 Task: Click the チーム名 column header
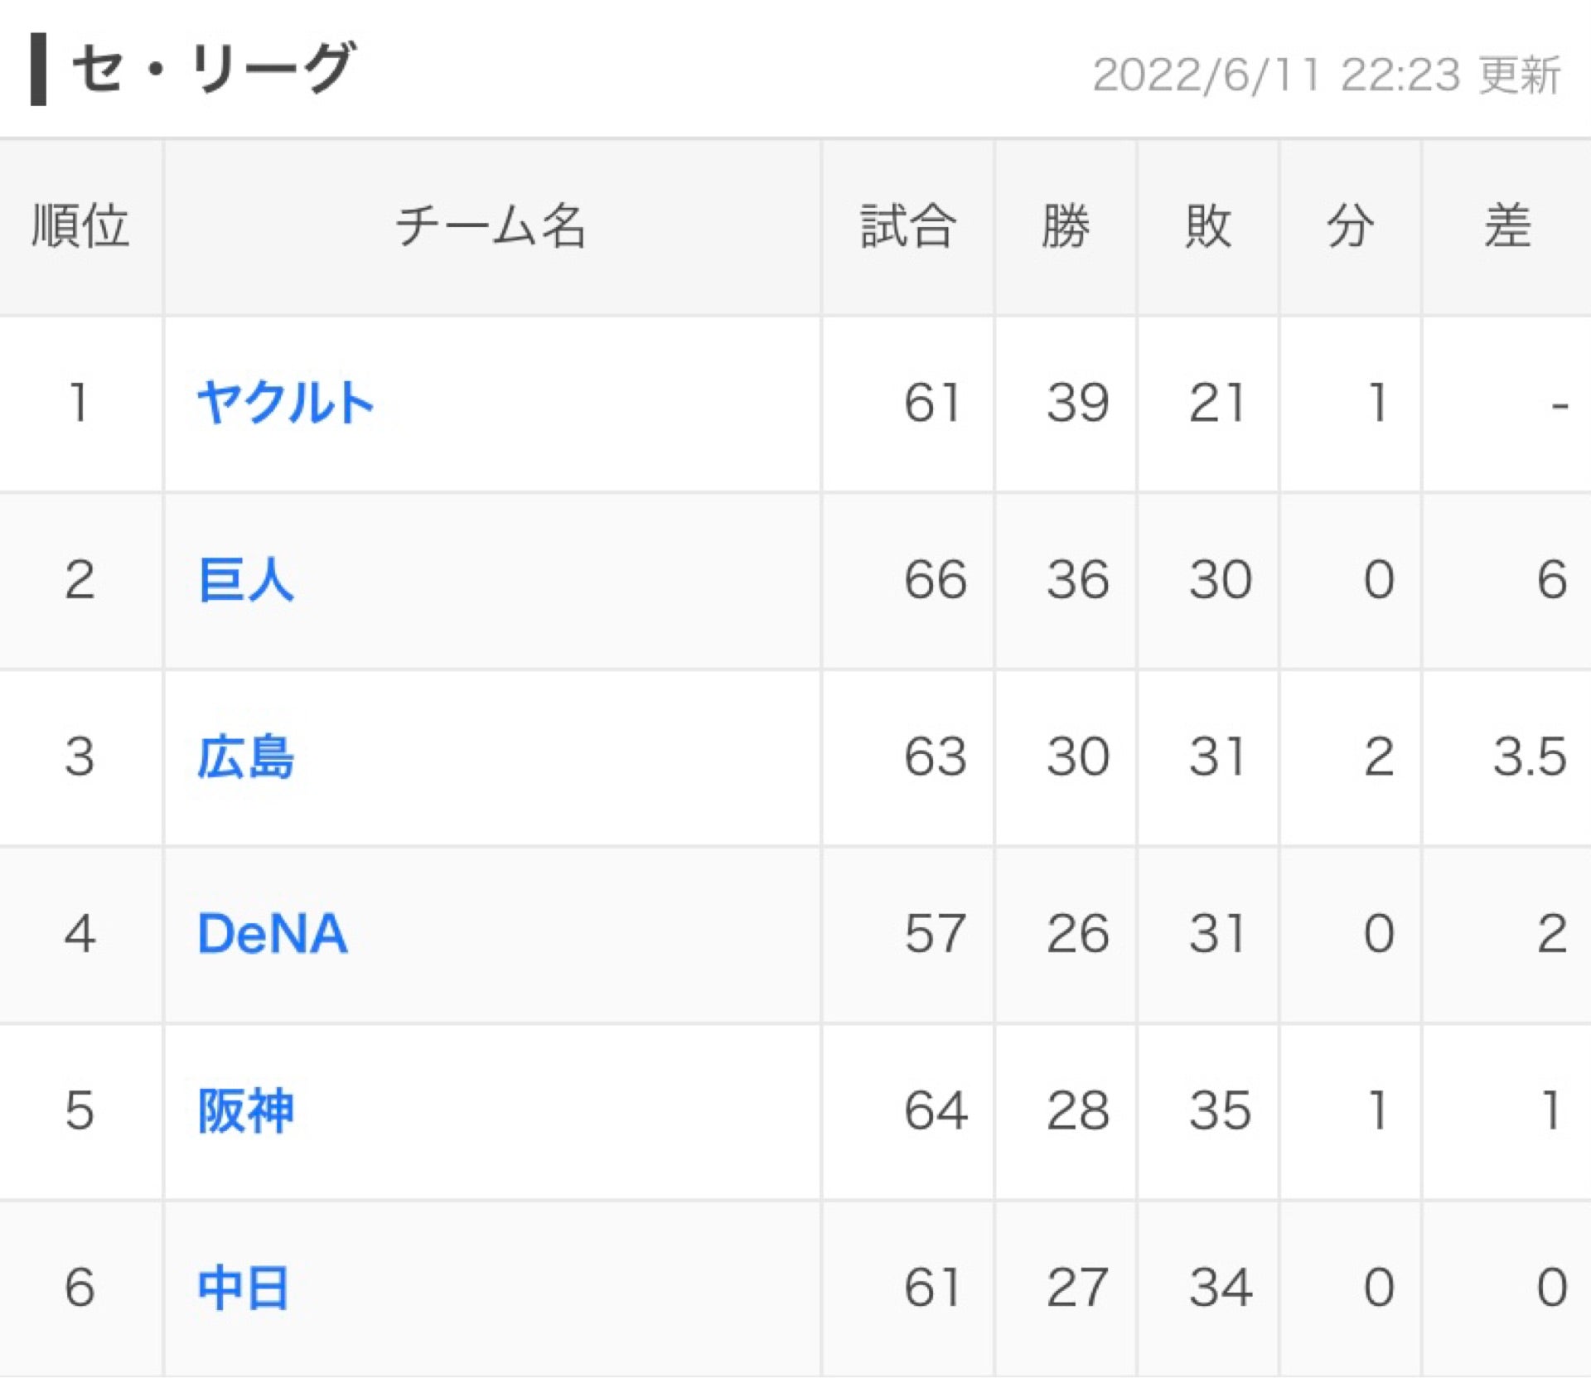tap(491, 226)
